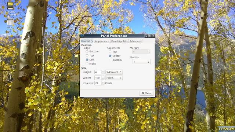This screenshot has width=235, height=132.
Task: Open the Height unit Percent dropdown
Action: pyautogui.click(x=114, y=72)
